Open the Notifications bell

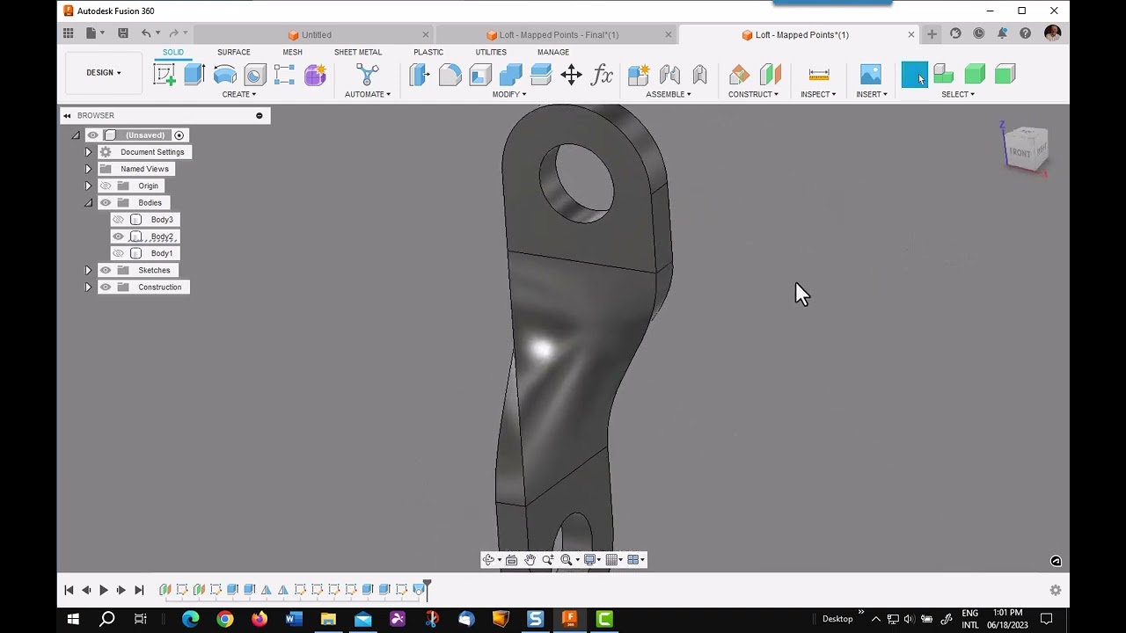[x=1002, y=33]
